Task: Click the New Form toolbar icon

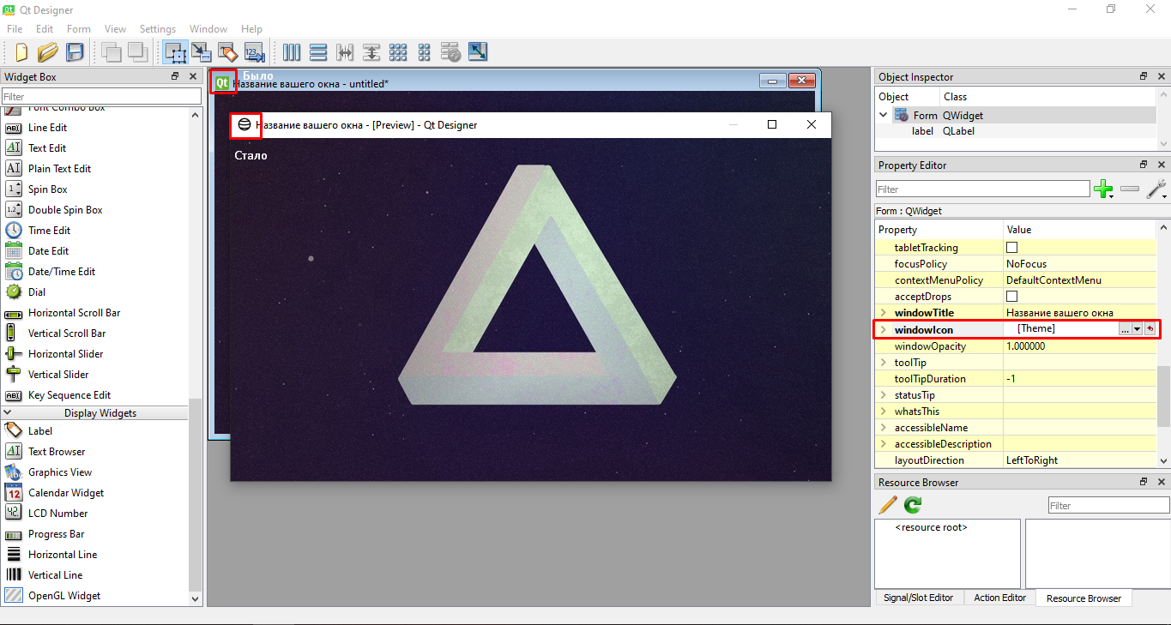Action: point(21,52)
